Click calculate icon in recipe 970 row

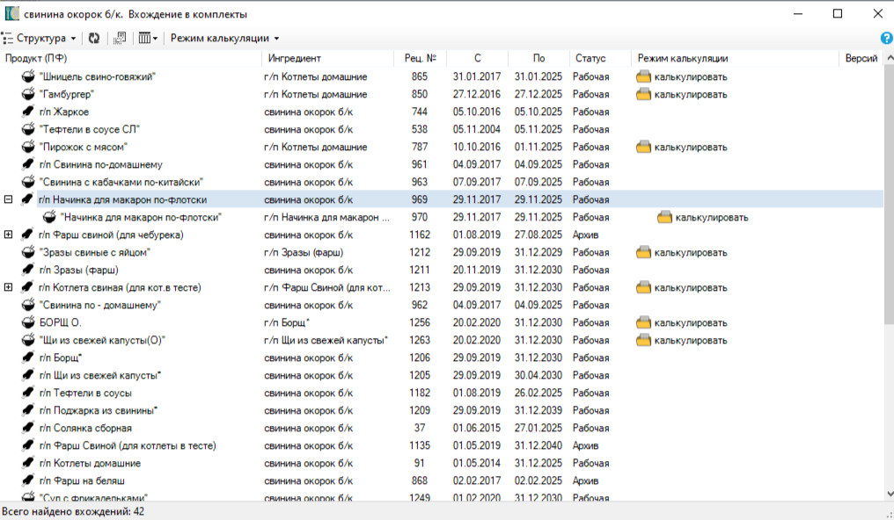pyautogui.click(x=664, y=217)
